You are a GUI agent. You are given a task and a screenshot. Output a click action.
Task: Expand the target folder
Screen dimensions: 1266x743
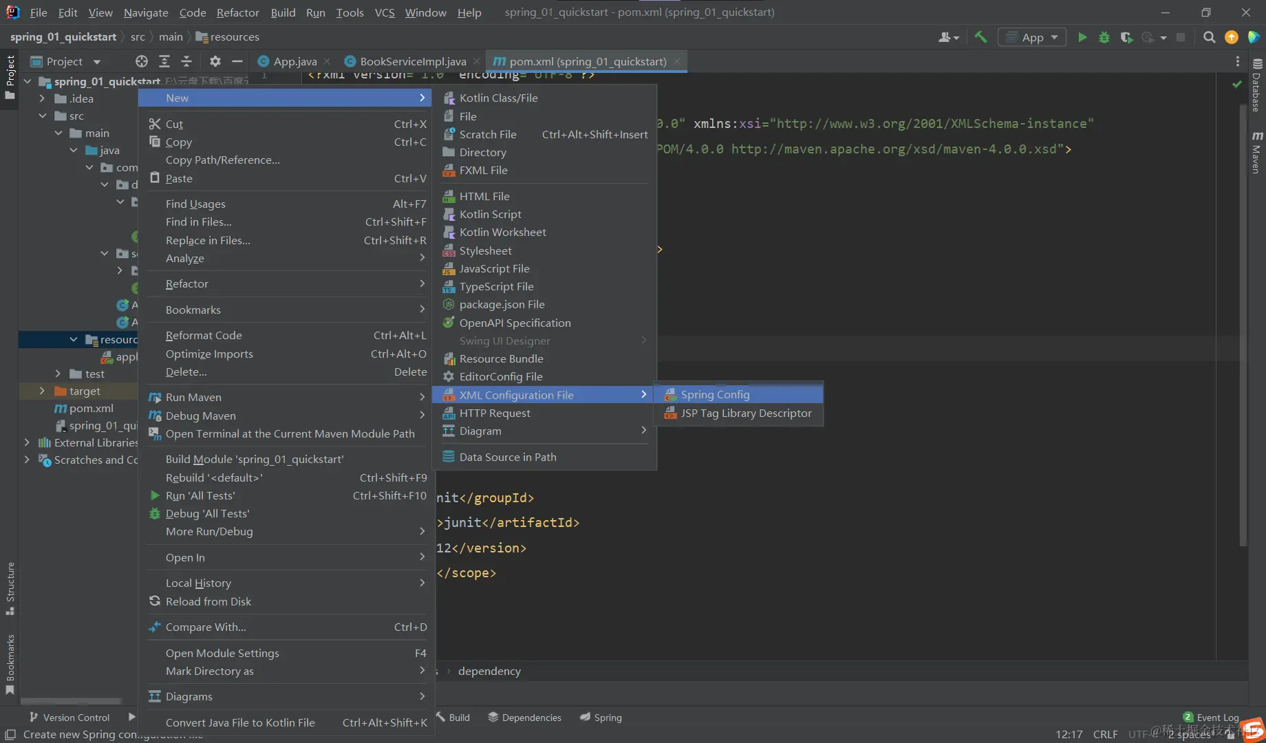pyautogui.click(x=43, y=391)
